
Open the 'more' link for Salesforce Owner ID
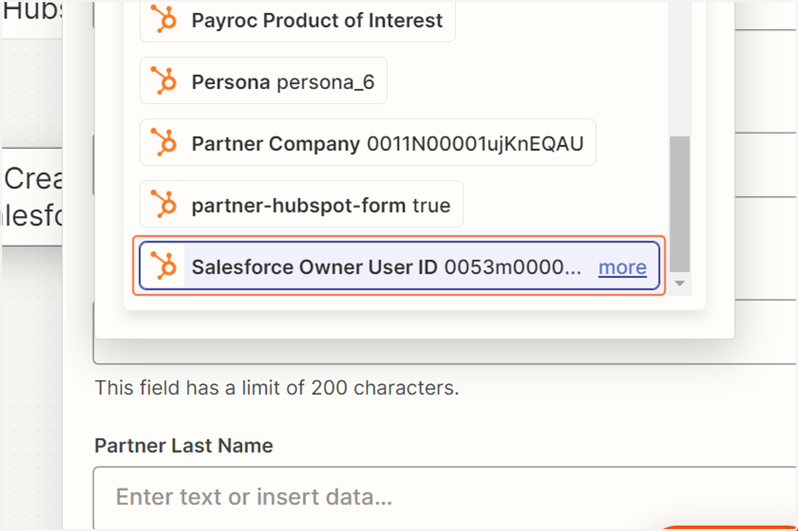tap(622, 266)
